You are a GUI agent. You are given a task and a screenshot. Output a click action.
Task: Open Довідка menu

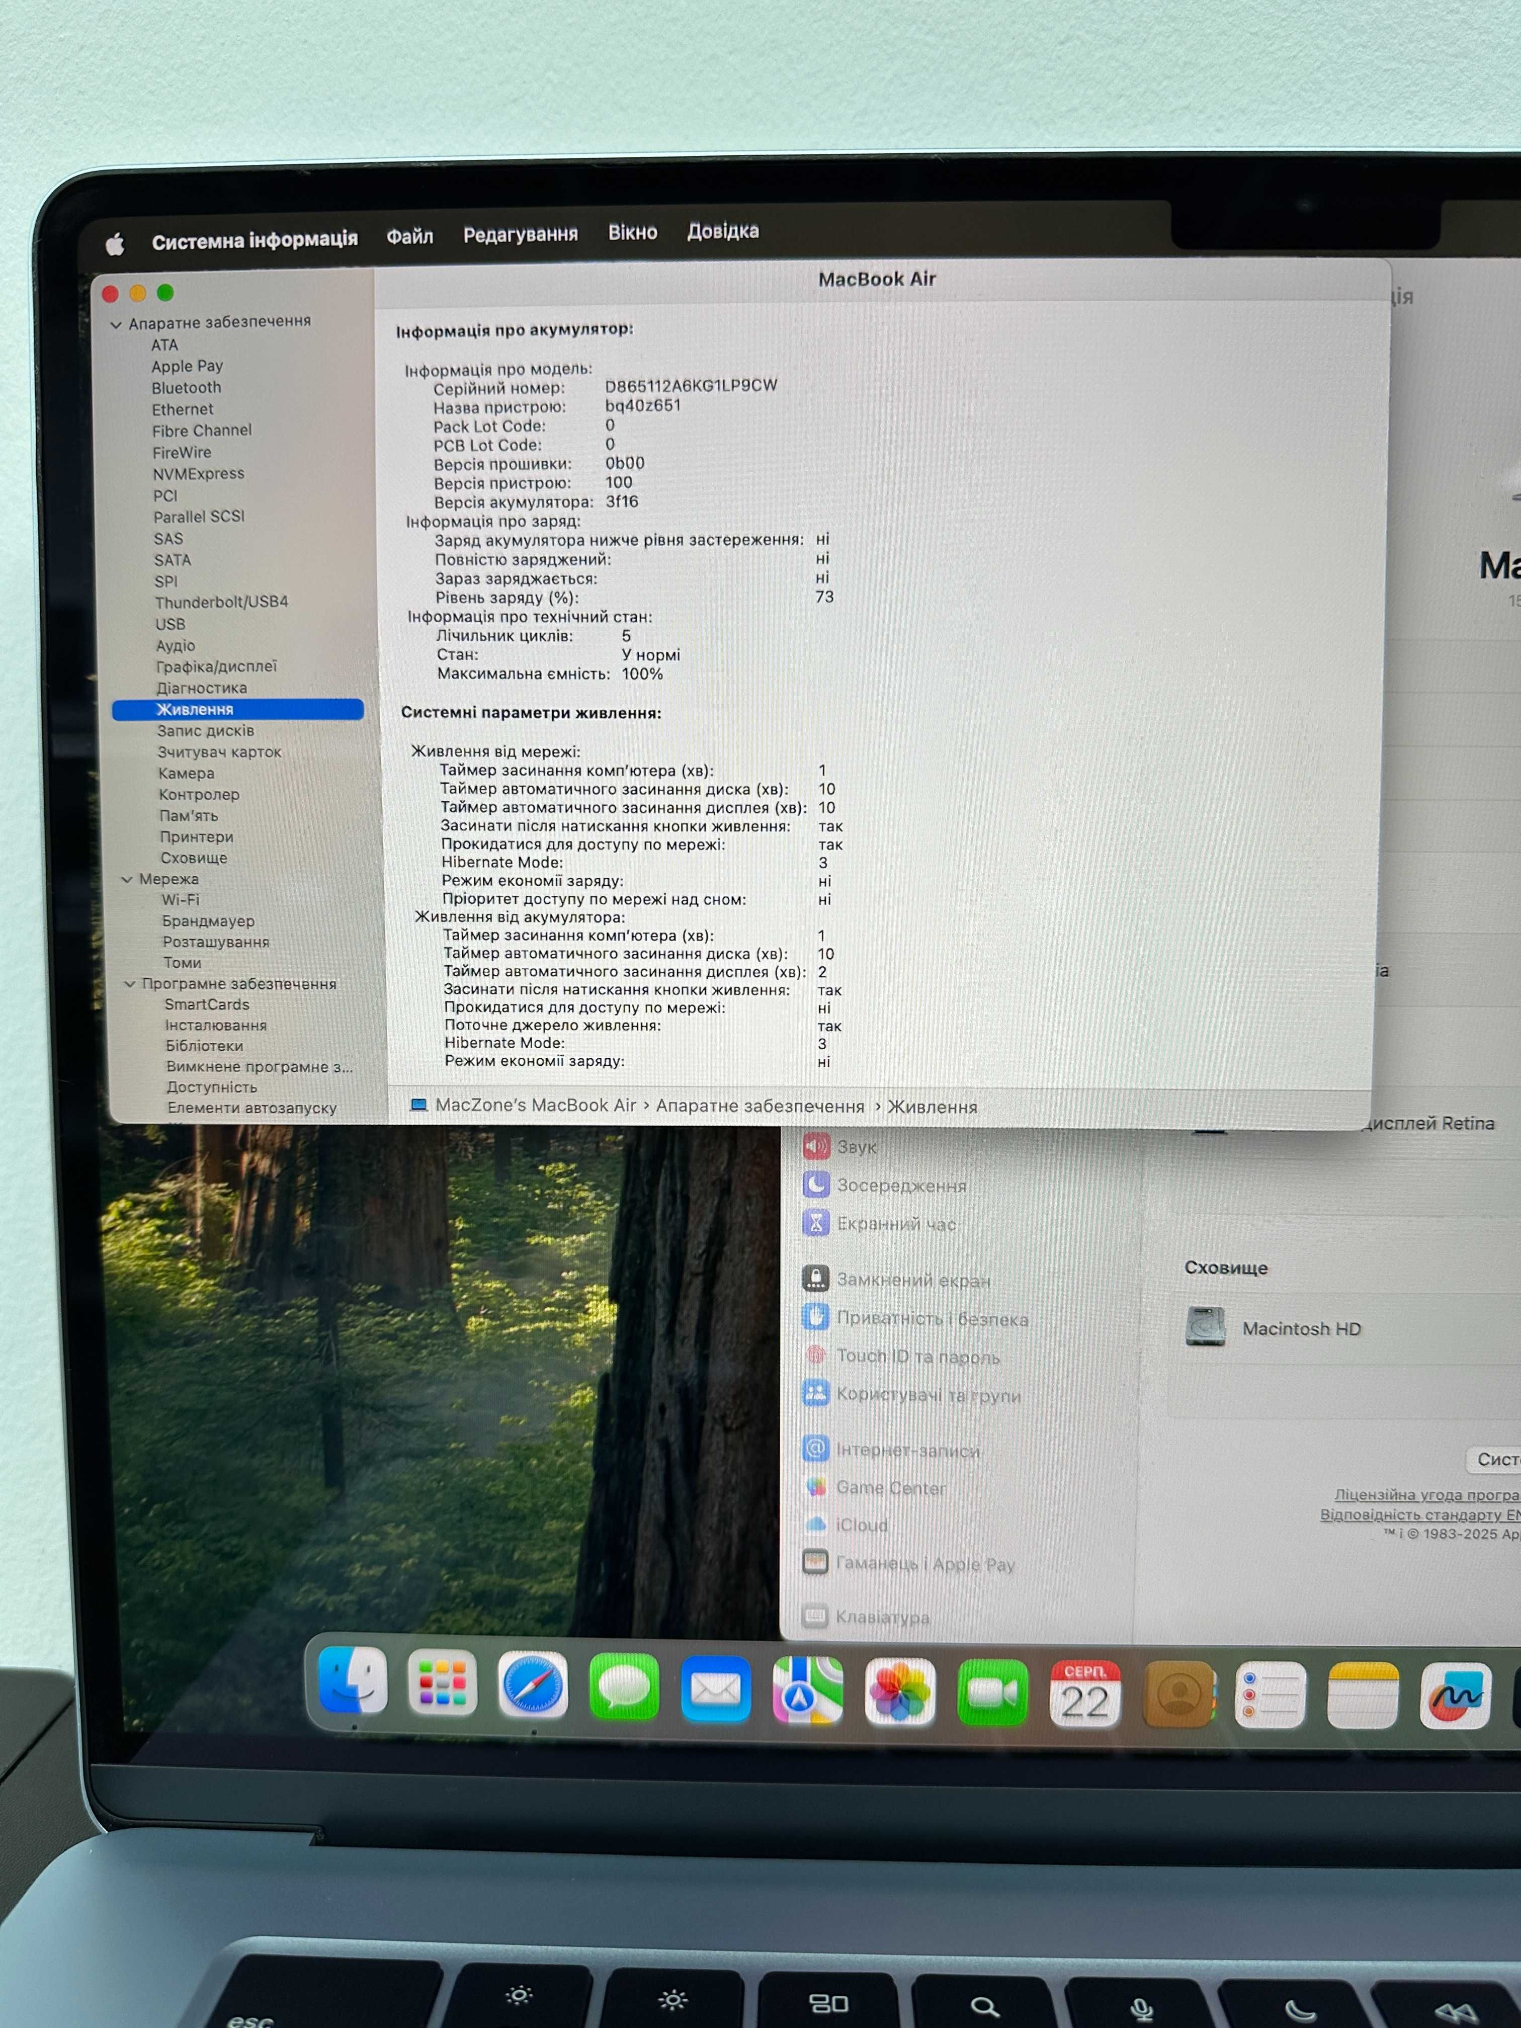click(723, 231)
